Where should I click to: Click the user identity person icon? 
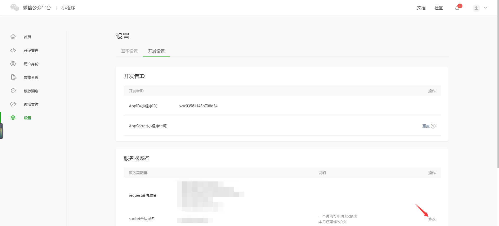pyautogui.click(x=13, y=64)
